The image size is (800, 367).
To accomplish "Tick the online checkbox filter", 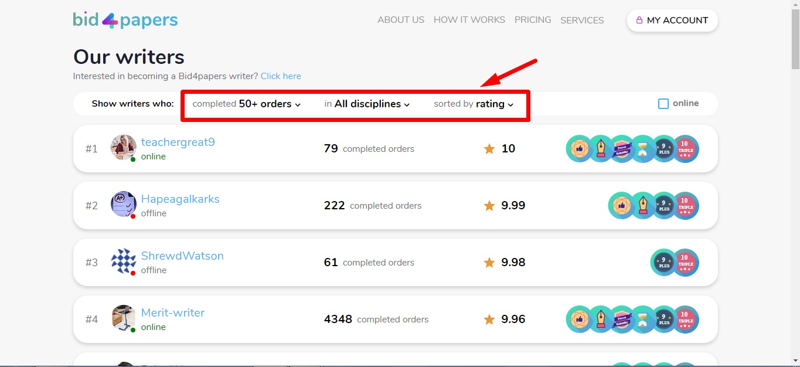I will click(663, 104).
